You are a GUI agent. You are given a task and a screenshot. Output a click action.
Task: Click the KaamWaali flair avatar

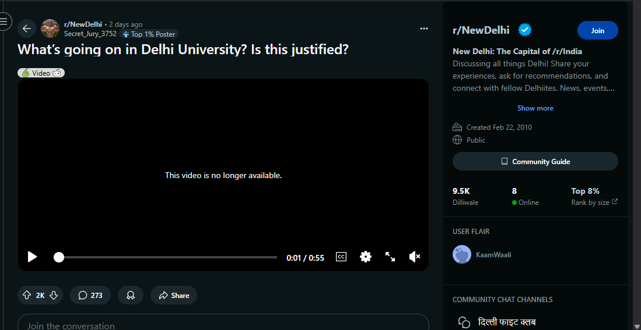pyautogui.click(x=462, y=254)
